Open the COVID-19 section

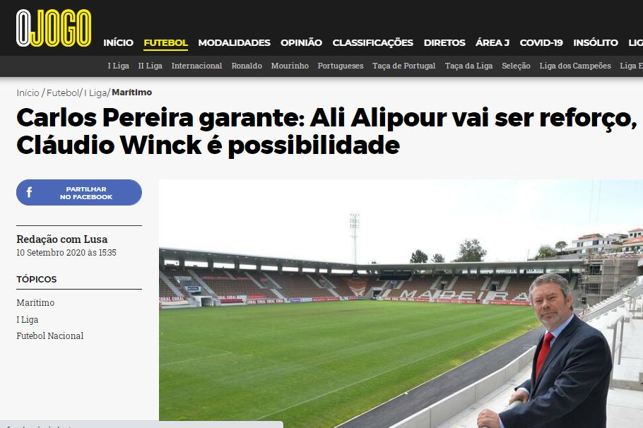pos(541,42)
